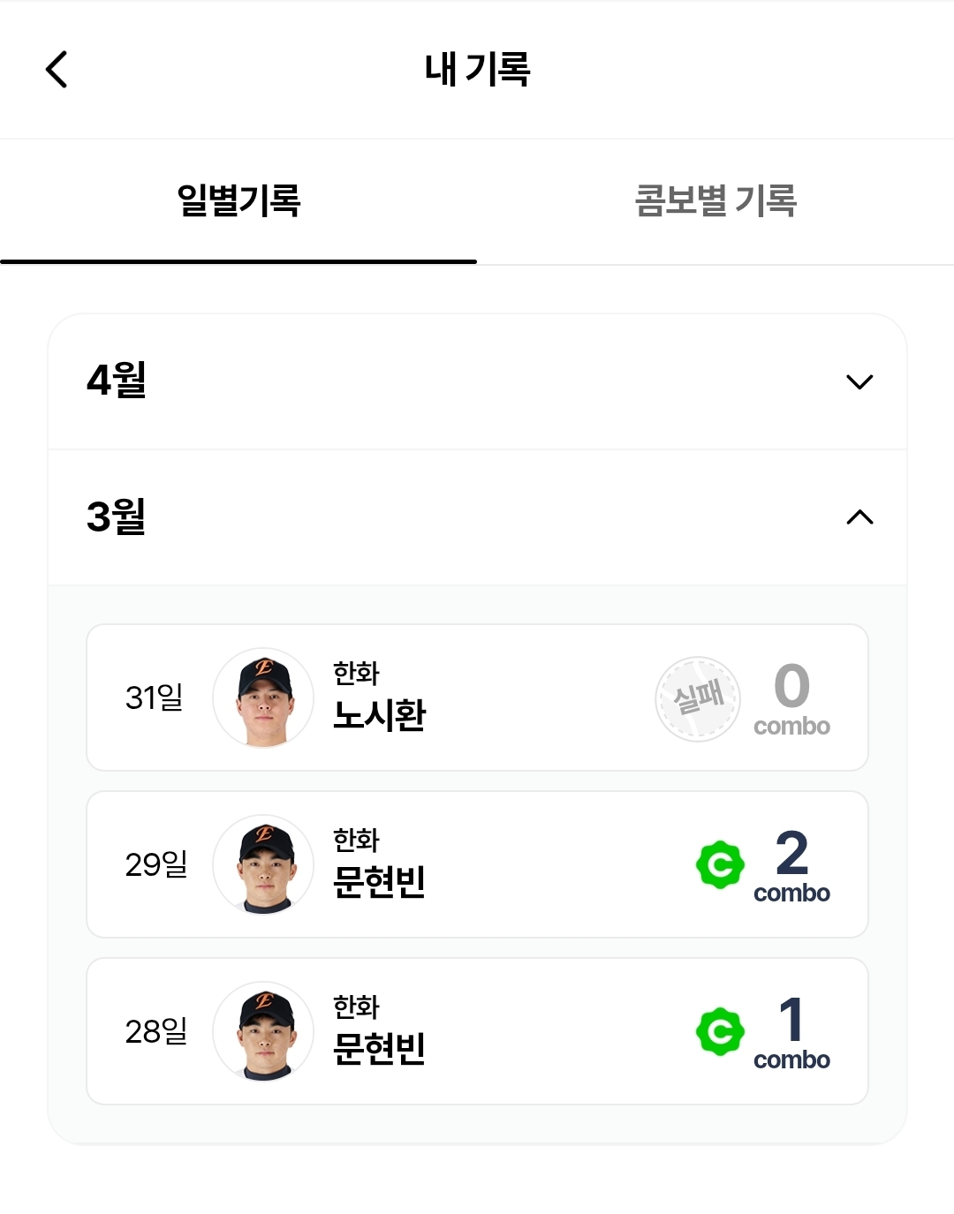Collapse 3월 with the up chevron
This screenshot has height=1214, width=954.
(859, 517)
